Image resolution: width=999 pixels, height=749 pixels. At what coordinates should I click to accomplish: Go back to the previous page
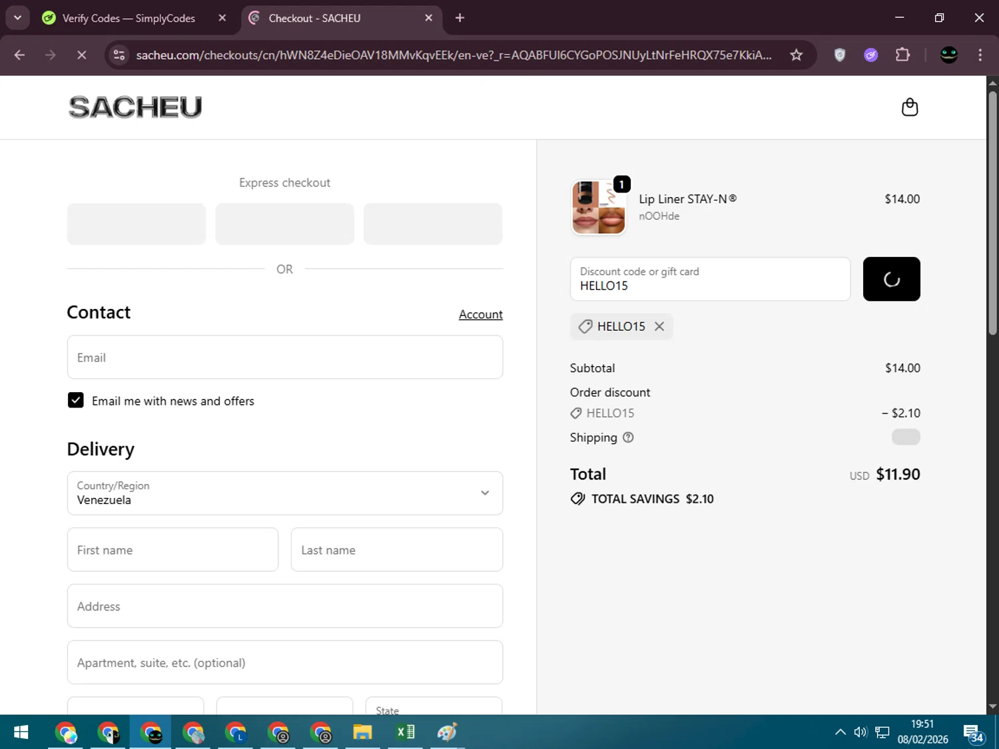[x=19, y=55]
